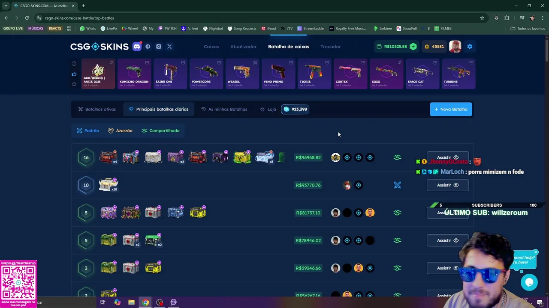Screen dimensions: 549x308
Task: Open the Trocador menu
Action: (x=331, y=47)
